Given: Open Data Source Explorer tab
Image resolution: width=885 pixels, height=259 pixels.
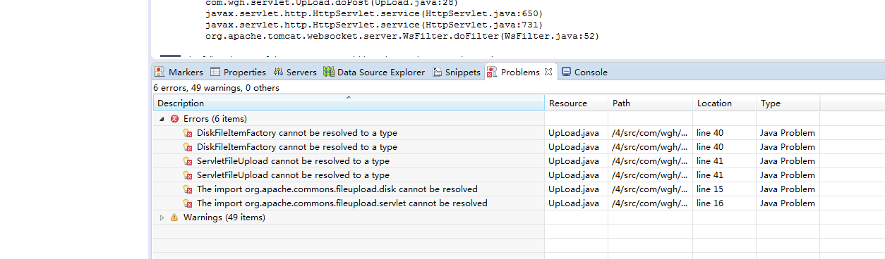Looking at the screenshot, I should (374, 72).
